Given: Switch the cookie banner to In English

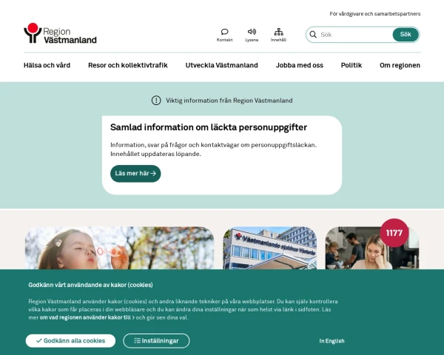Looking at the screenshot, I should [x=332, y=341].
